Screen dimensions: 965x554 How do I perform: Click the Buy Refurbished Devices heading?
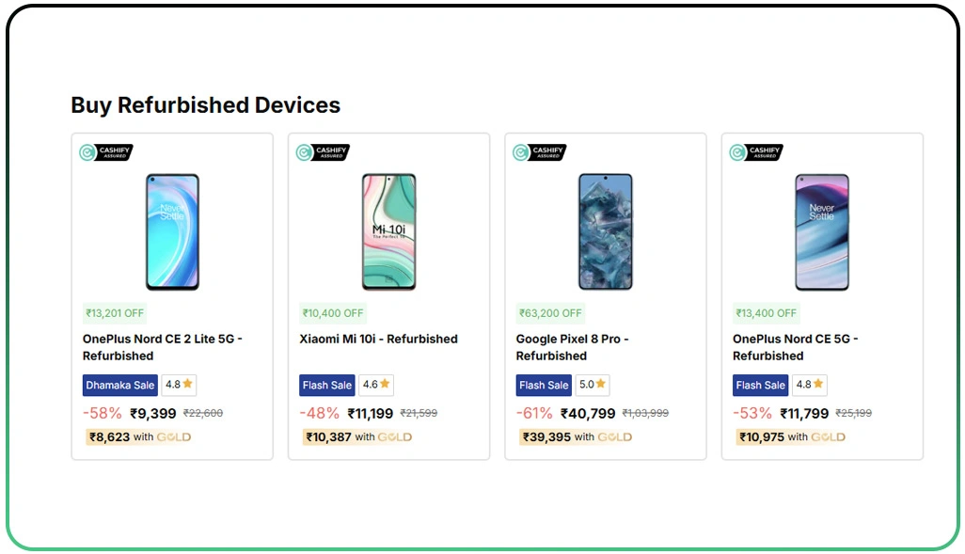pos(205,105)
